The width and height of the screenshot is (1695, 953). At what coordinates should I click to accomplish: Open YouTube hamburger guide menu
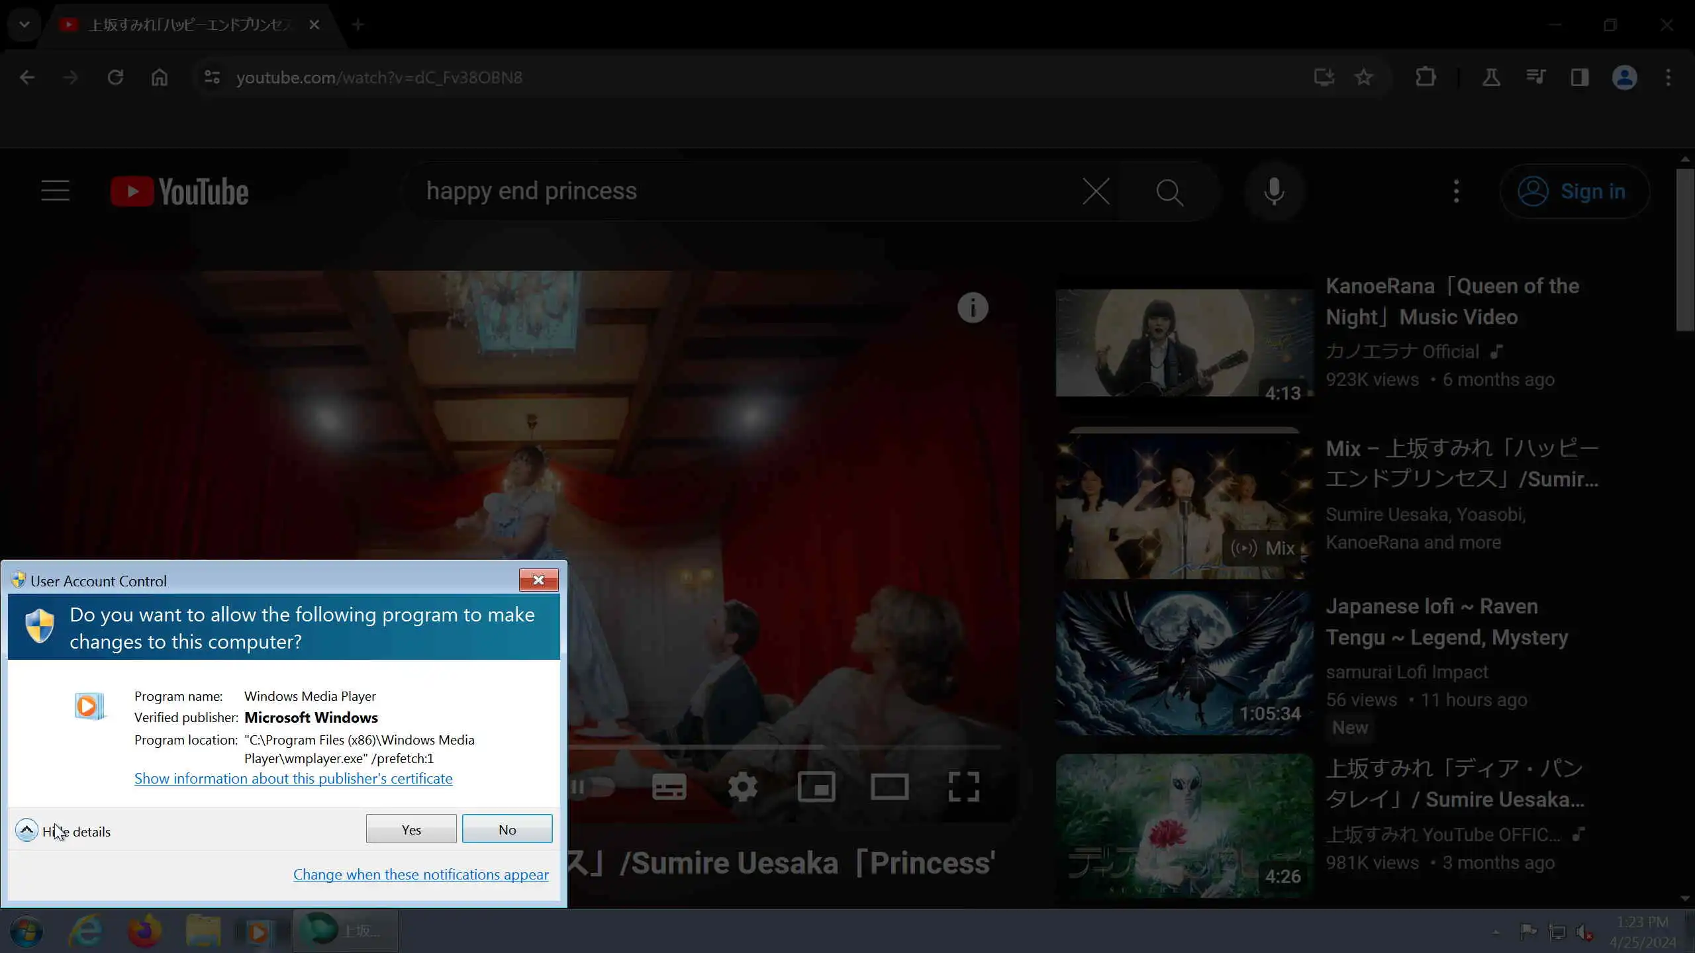(55, 191)
